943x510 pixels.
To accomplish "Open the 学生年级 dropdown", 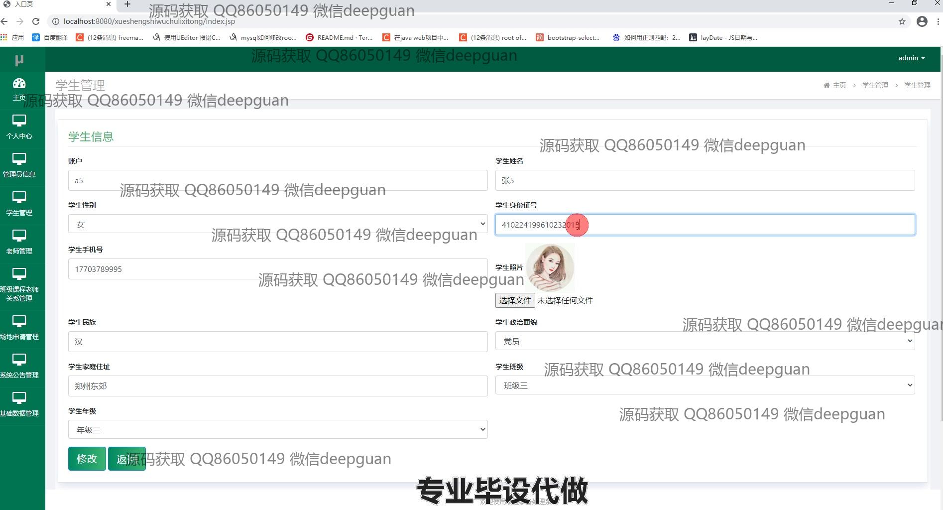I will tap(277, 430).
